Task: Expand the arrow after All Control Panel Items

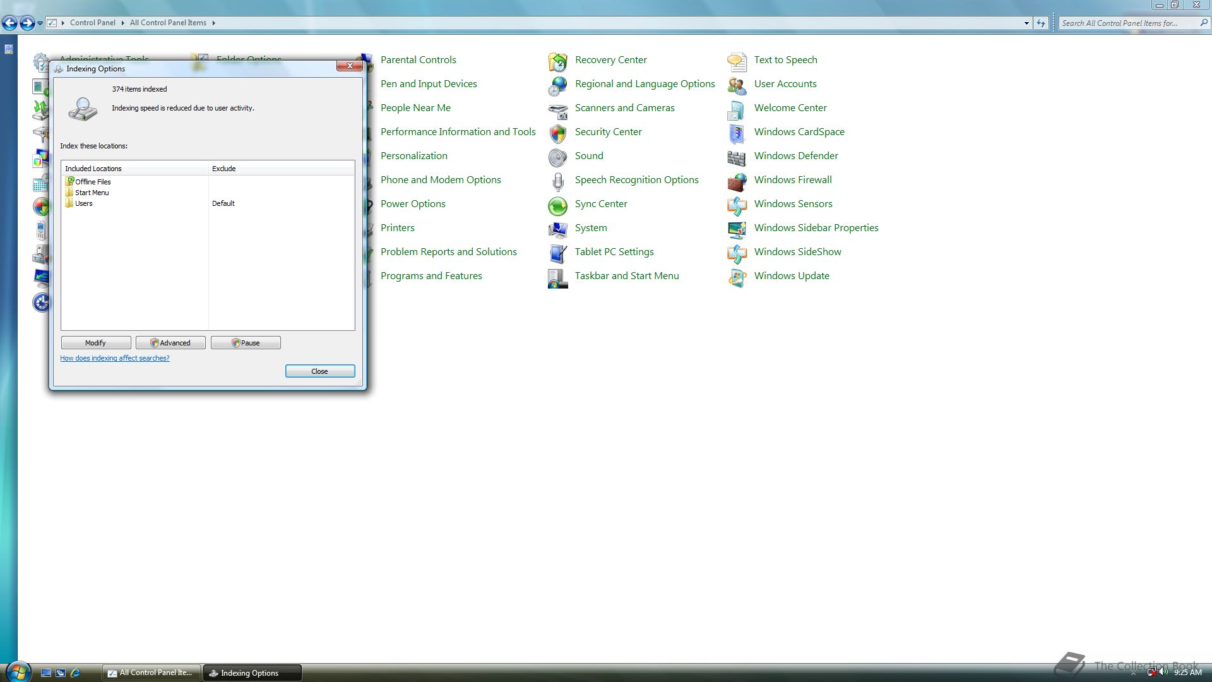Action: coord(213,23)
